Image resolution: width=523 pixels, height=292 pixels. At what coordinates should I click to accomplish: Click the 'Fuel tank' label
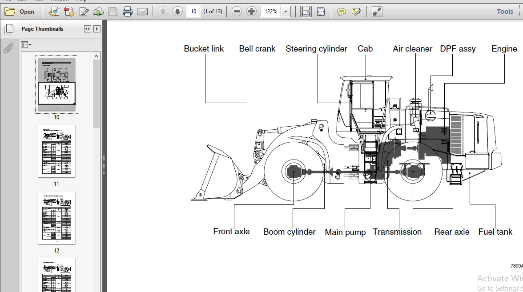[495, 232]
